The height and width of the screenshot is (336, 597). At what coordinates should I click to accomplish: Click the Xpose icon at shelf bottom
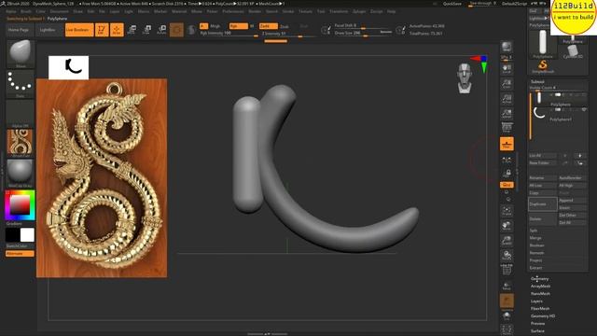pos(507,329)
